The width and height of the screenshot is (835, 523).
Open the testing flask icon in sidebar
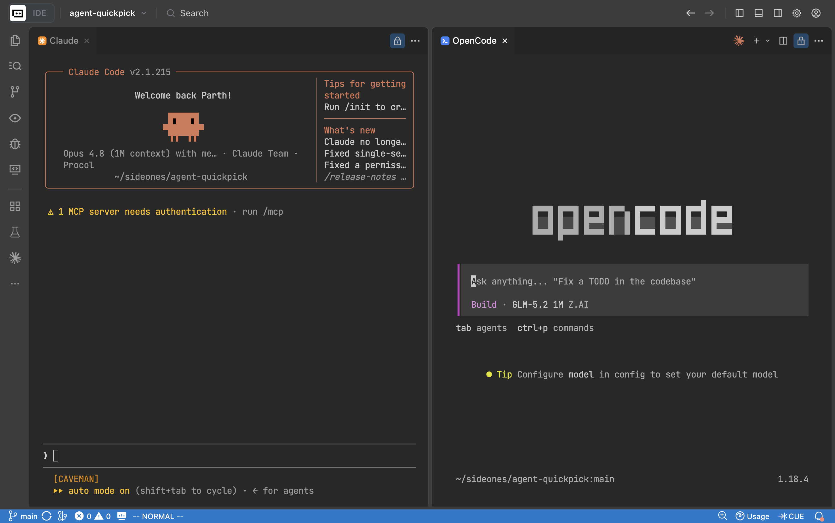[x=15, y=232]
